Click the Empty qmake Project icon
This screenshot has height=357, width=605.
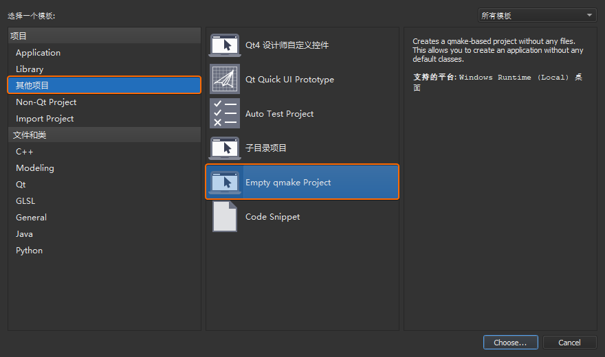point(225,183)
